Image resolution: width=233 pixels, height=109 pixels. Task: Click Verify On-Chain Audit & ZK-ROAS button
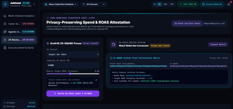click(x=73, y=94)
